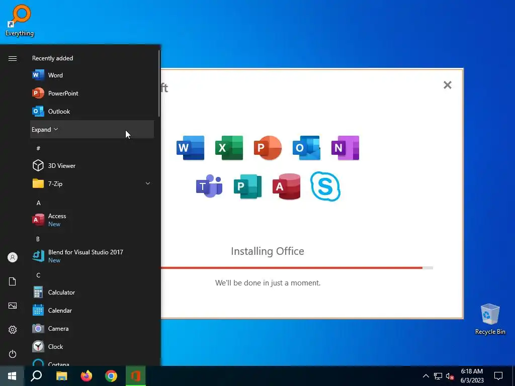The width and height of the screenshot is (515, 386).
Task: Open Outlook from Recently added list
Action: (92, 111)
